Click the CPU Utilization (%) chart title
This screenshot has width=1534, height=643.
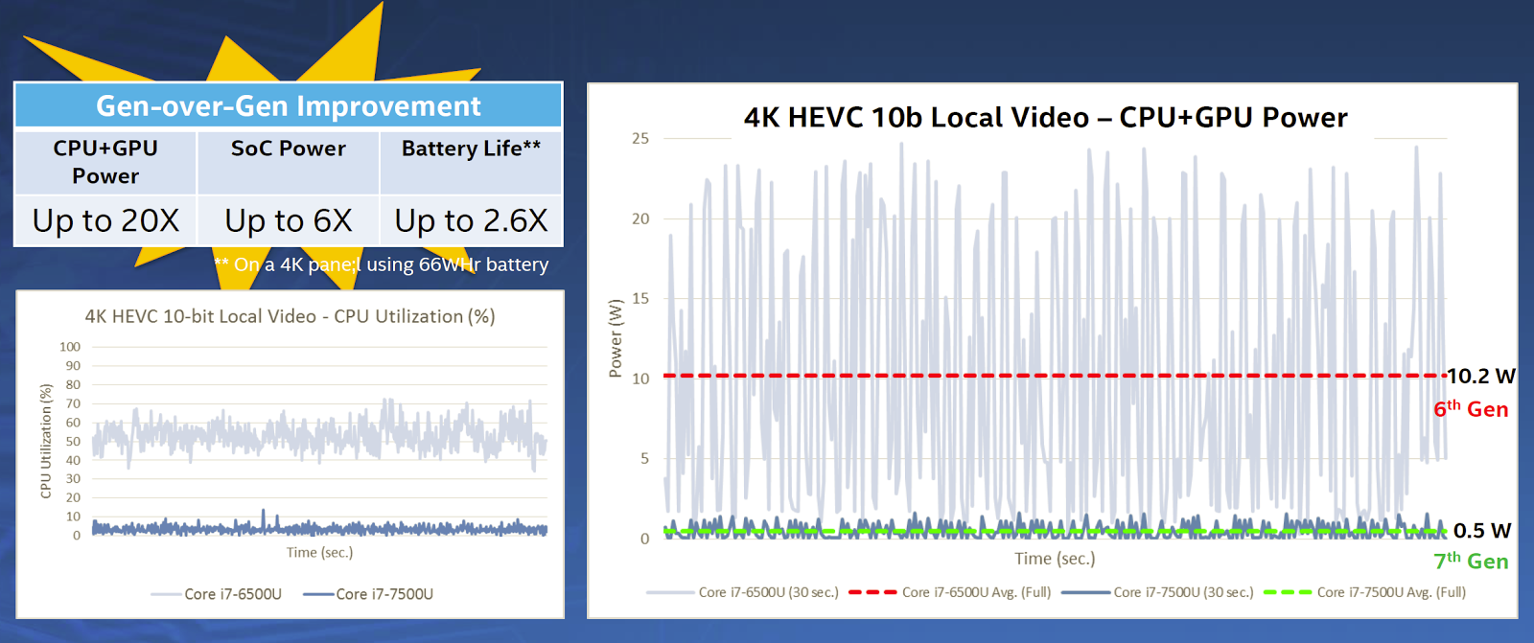tap(290, 316)
